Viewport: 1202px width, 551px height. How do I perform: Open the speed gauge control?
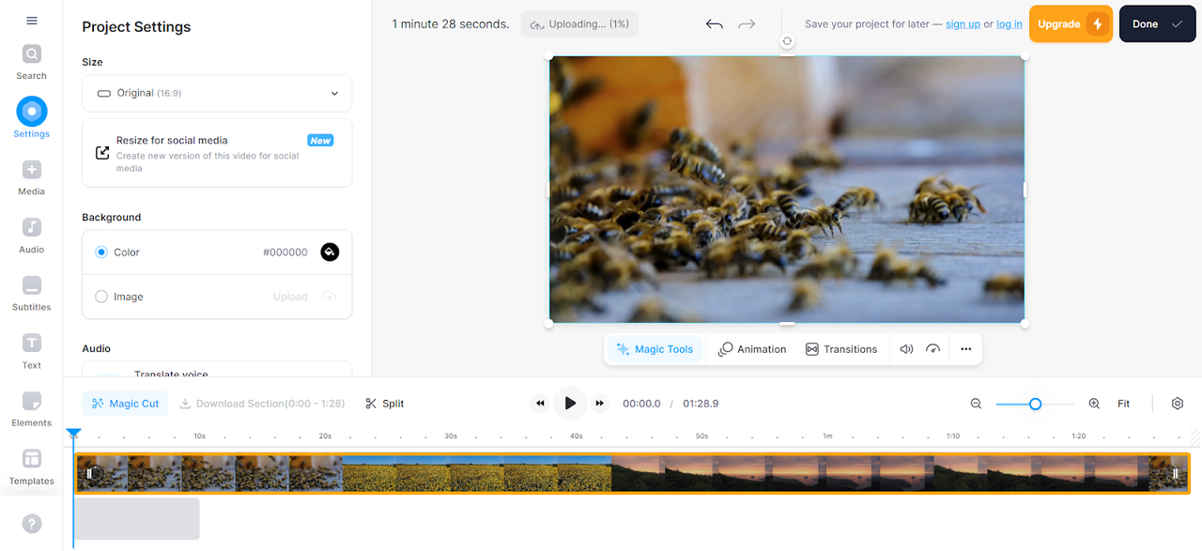[932, 349]
